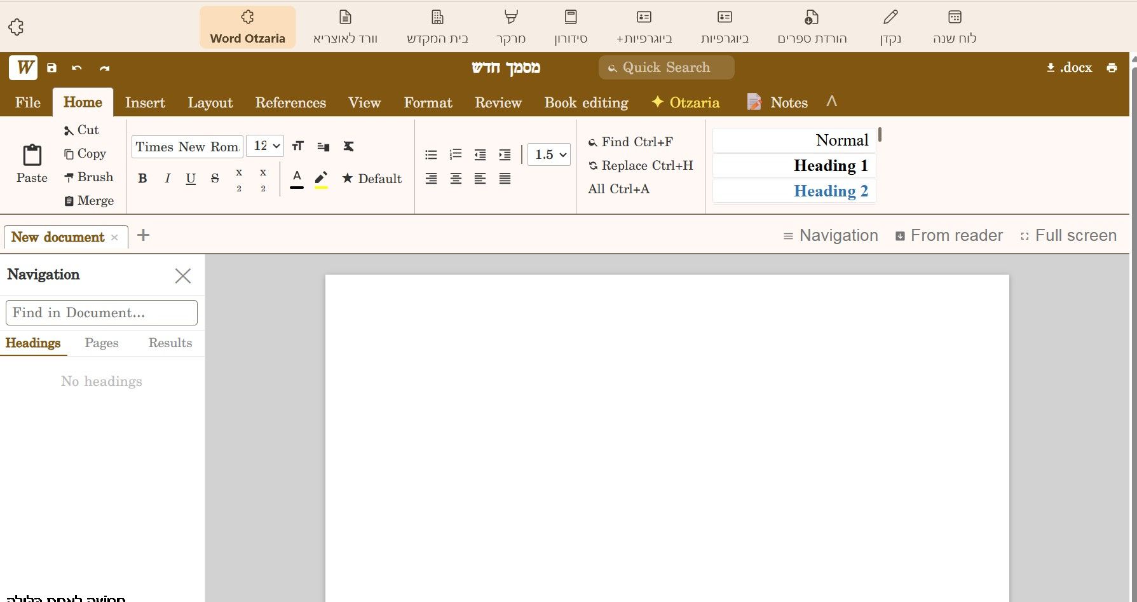This screenshot has width=1137, height=602.
Task: Click the styles list scrollbar
Action: click(880, 135)
